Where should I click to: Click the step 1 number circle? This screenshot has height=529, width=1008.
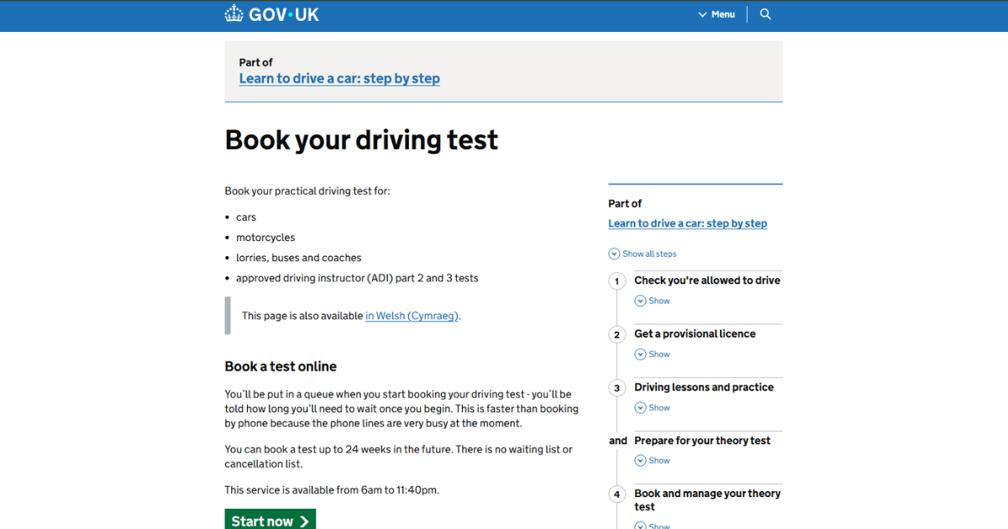pyautogui.click(x=617, y=280)
